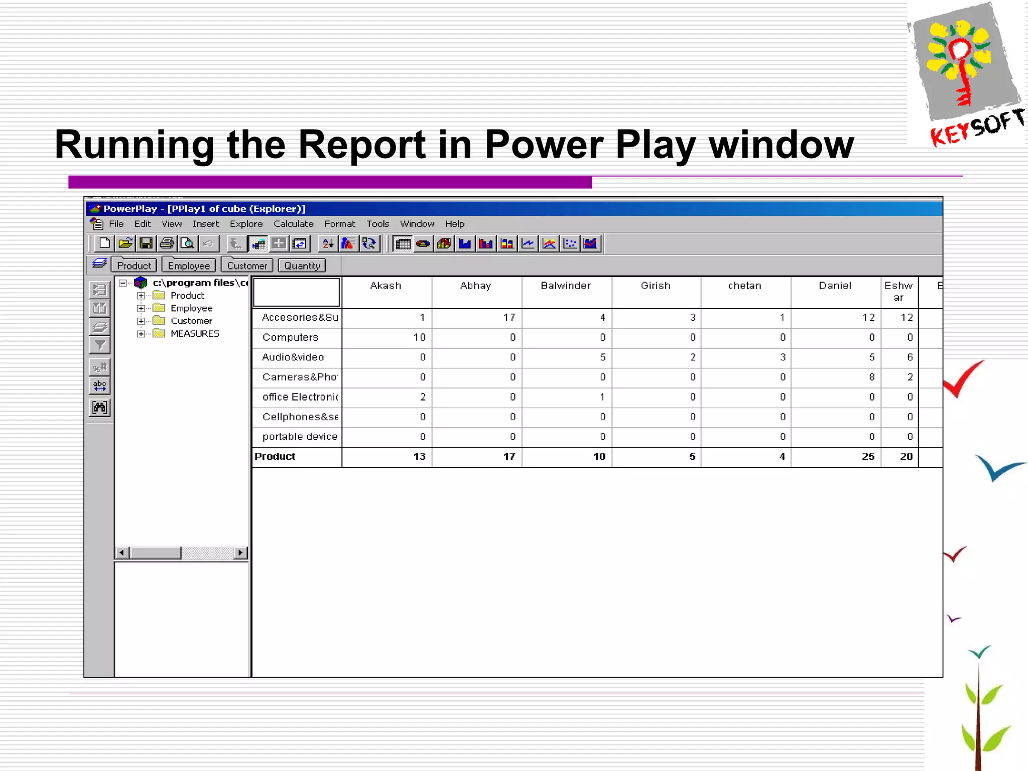This screenshot has width=1028, height=771.
Task: Open the Tools menu
Action: click(378, 224)
